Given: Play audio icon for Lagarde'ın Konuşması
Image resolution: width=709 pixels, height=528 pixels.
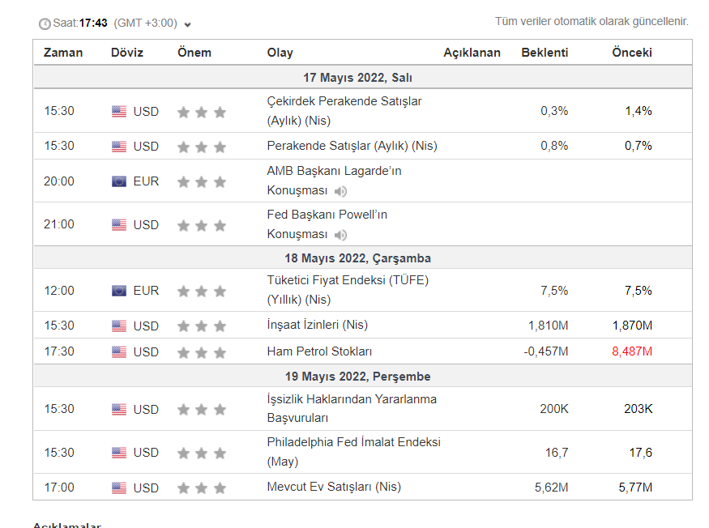Looking at the screenshot, I should tap(341, 191).
